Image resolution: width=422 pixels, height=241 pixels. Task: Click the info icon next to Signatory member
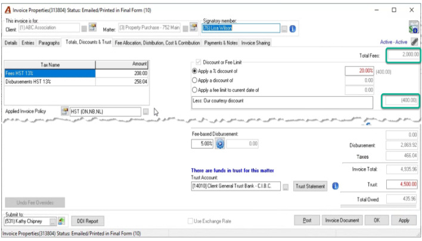[293, 29]
